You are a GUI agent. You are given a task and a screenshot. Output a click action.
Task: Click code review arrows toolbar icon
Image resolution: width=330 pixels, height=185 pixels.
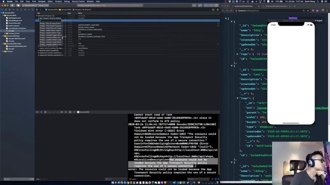coord(200,6)
